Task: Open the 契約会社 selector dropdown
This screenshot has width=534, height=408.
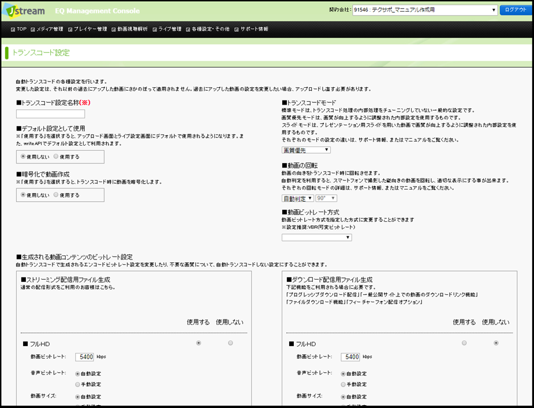Action: [425, 10]
